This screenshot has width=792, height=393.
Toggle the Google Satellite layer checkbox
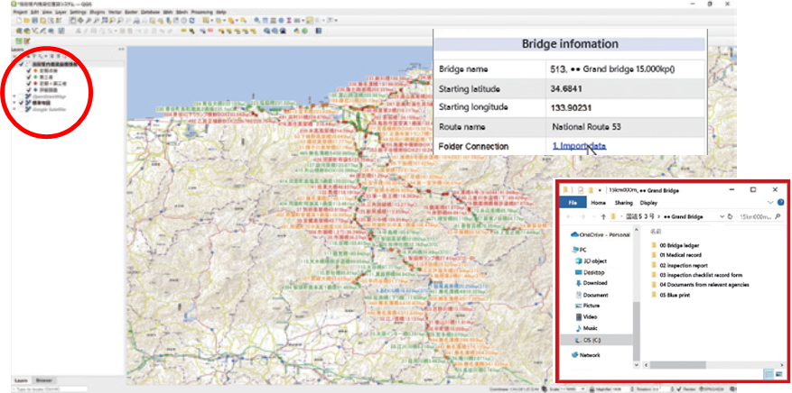(22, 109)
